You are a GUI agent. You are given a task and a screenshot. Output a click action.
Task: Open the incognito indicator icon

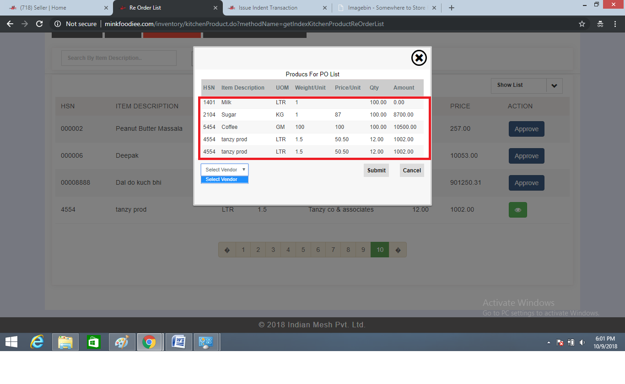[x=600, y=24]
